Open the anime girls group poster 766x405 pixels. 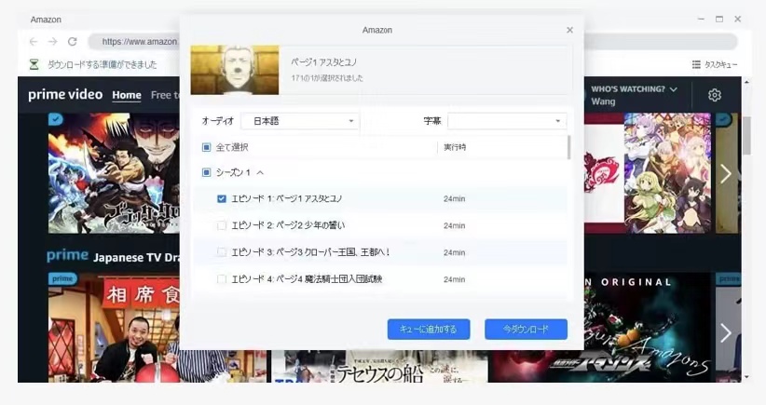[x=667, y=173]
